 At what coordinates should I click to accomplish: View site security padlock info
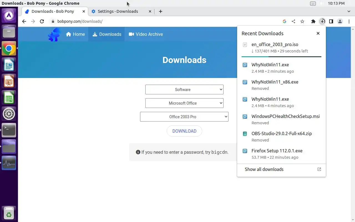point(53,21)
